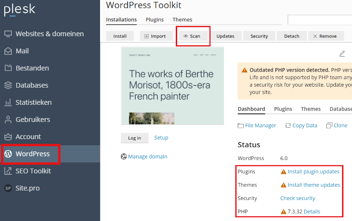The height and width of the screenshot is (221, 352).
Task: Click the pencil edit icon
Action: pos(342,54)
